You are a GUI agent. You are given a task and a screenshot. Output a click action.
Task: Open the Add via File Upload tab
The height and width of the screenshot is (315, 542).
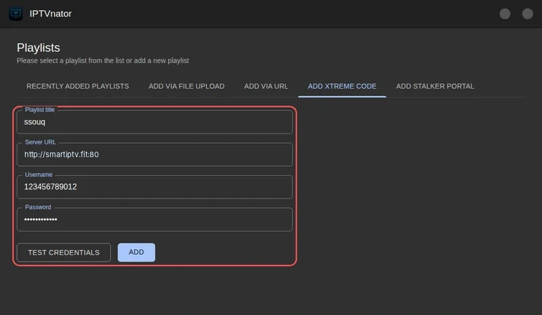tap(186, 86)
